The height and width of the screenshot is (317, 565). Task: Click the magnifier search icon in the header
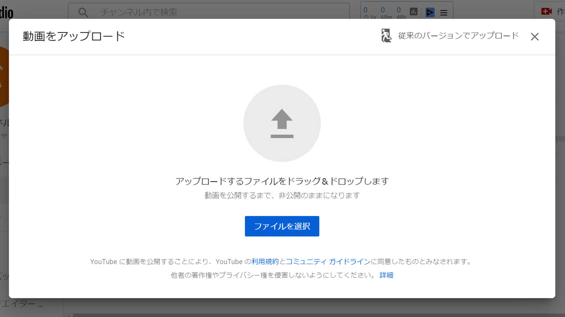pos(83,12)
